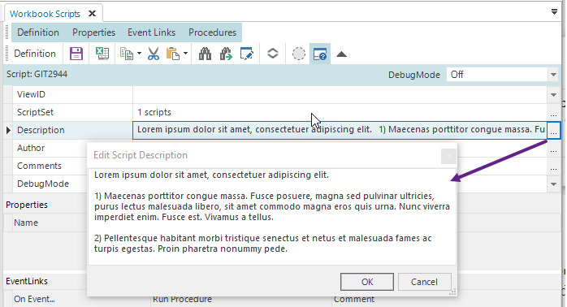Screen dimensions: 567x307
Task: Select the Description row label
Action: (41, 130)
